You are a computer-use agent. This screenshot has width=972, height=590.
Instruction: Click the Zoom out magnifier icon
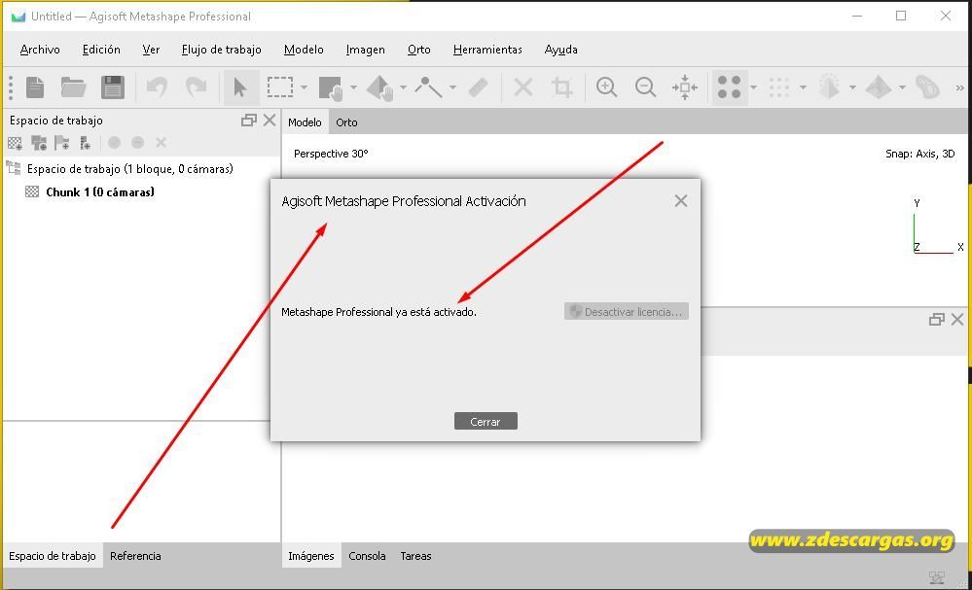point(645,87)
